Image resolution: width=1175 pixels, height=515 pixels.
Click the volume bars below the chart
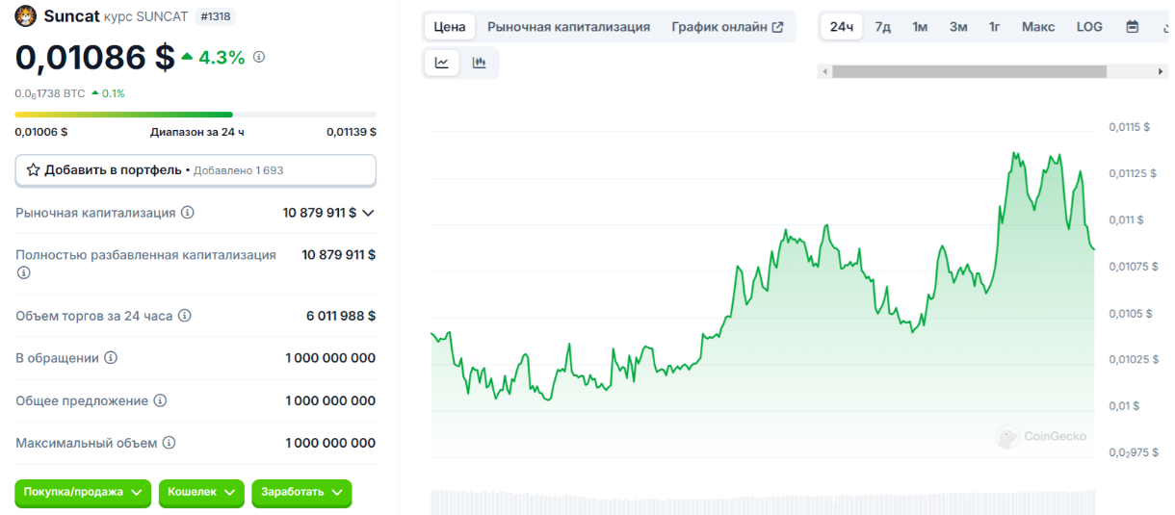(x=763, y=502)
